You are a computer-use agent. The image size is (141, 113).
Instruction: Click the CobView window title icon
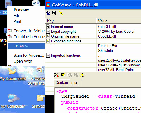click(48, 5)
